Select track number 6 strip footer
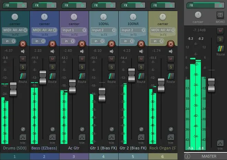 coord(163,157)
